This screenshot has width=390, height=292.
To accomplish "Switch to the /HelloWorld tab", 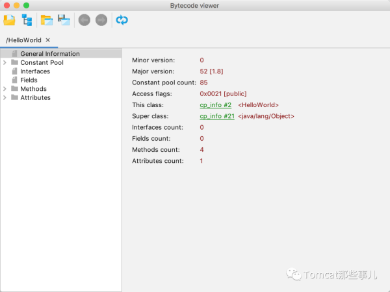I will tap(23, 40).
